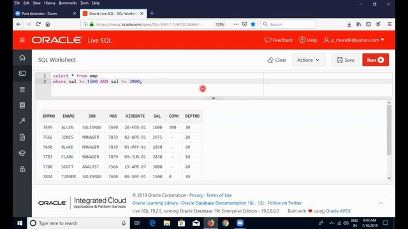
Task: Reload the current page
Action: click(x=38, y=24)
